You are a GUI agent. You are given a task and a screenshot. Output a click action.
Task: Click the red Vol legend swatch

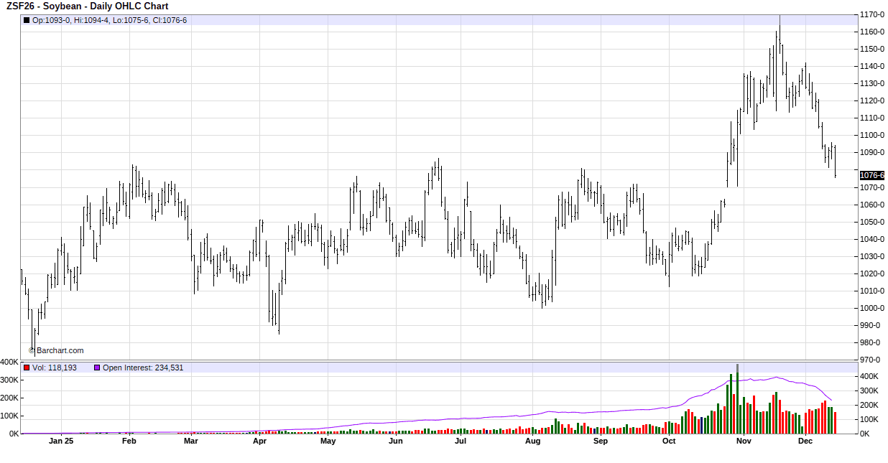[27, 368]
